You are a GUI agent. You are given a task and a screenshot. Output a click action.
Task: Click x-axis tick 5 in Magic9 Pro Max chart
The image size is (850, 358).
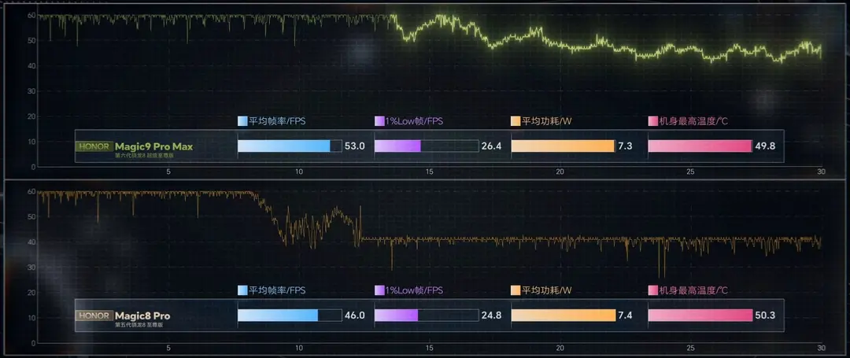[168, 172]
